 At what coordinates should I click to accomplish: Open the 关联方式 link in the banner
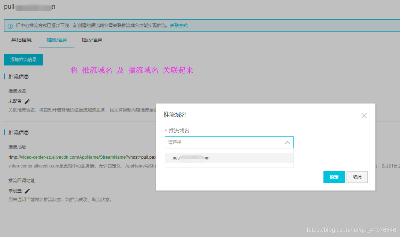coord(179,26)
